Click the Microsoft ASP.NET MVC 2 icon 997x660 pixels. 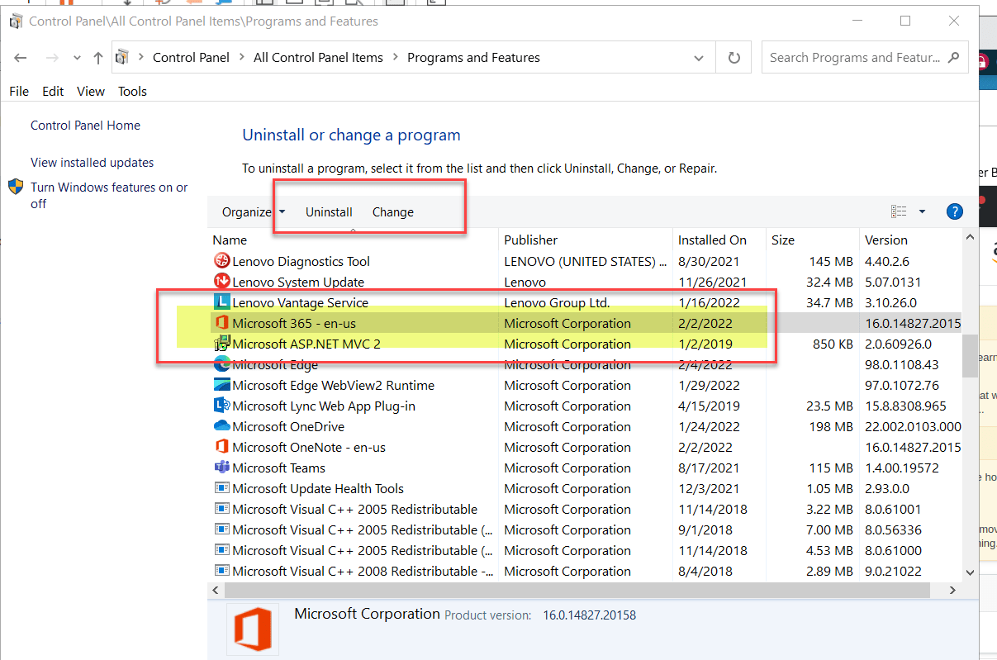(221, 344)
